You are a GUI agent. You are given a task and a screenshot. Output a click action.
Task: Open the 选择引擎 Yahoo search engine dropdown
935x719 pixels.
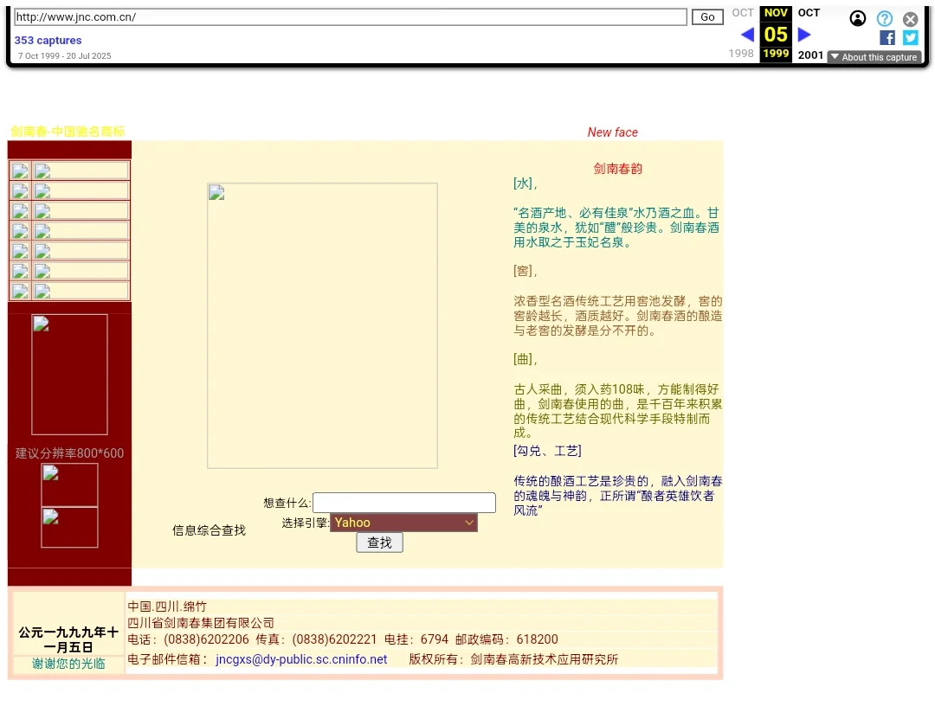click(x=403, y=523)
